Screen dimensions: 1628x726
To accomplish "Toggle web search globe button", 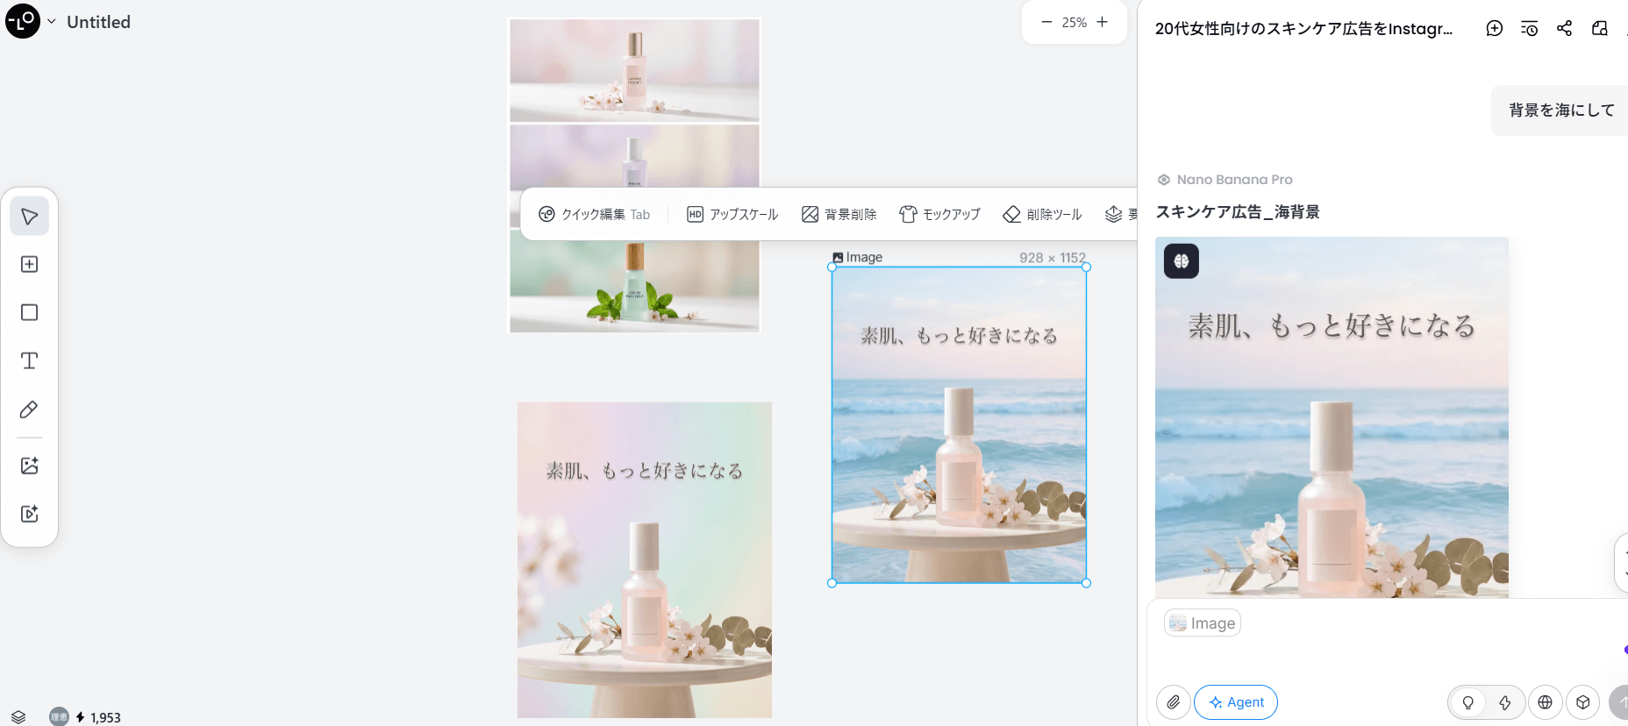I will [1545, 702].
